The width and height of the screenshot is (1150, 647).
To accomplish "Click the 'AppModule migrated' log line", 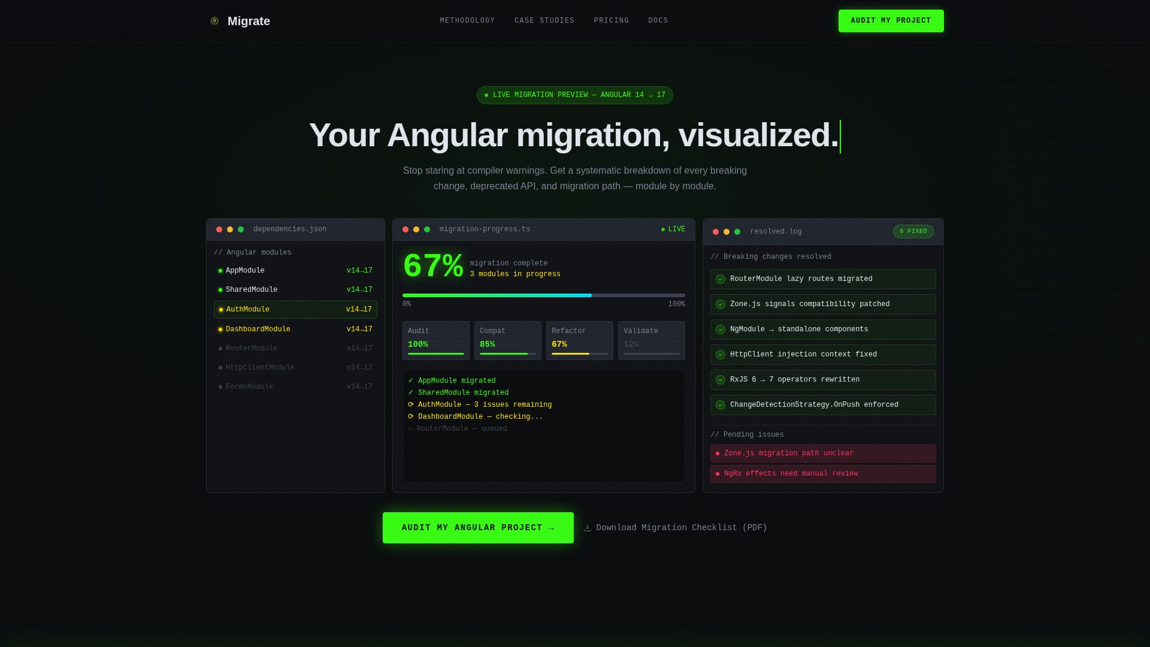I will pyautogui.click(x=452, y=381).
